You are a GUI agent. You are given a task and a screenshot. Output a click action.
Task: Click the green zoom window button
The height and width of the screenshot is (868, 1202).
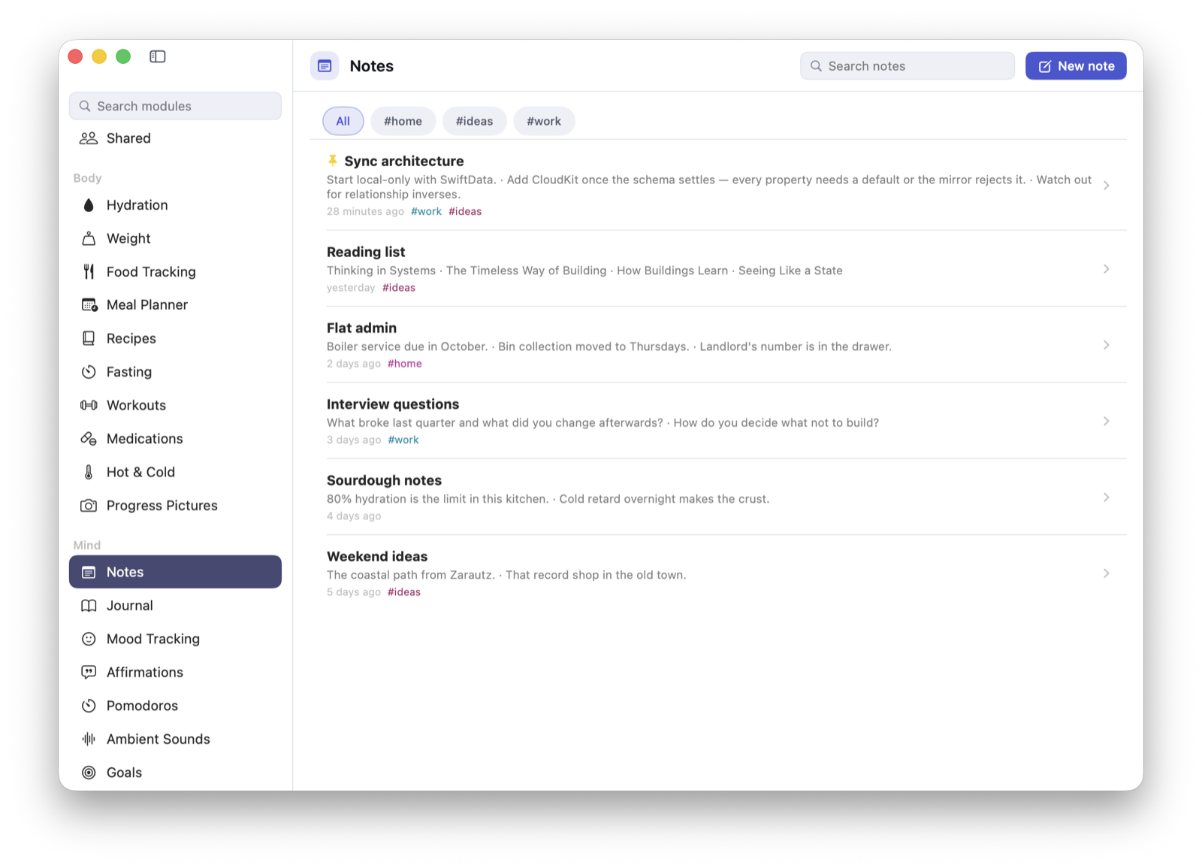point(123,56)
